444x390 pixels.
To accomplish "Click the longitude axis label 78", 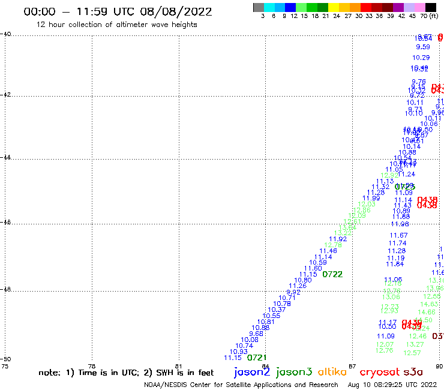I will click(x=92, y=366).
